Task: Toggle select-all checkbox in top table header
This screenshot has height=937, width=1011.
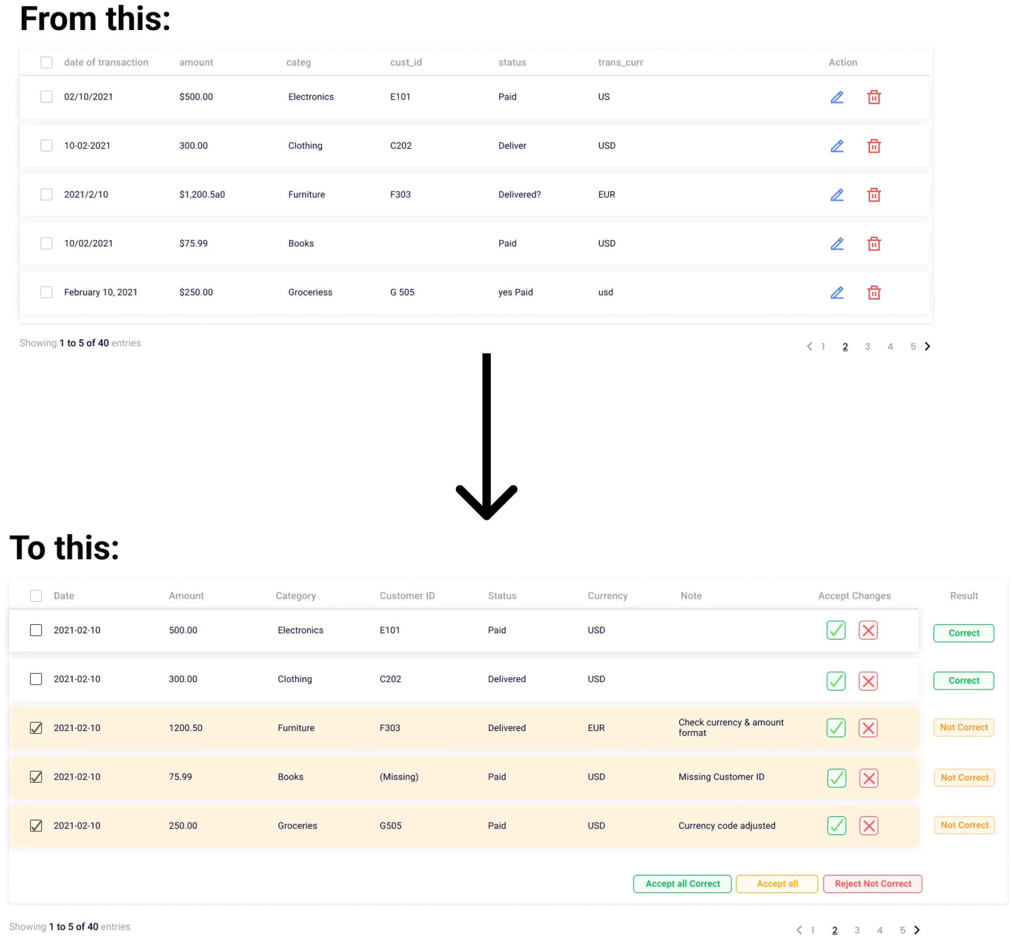Action: tap(46, 63)
